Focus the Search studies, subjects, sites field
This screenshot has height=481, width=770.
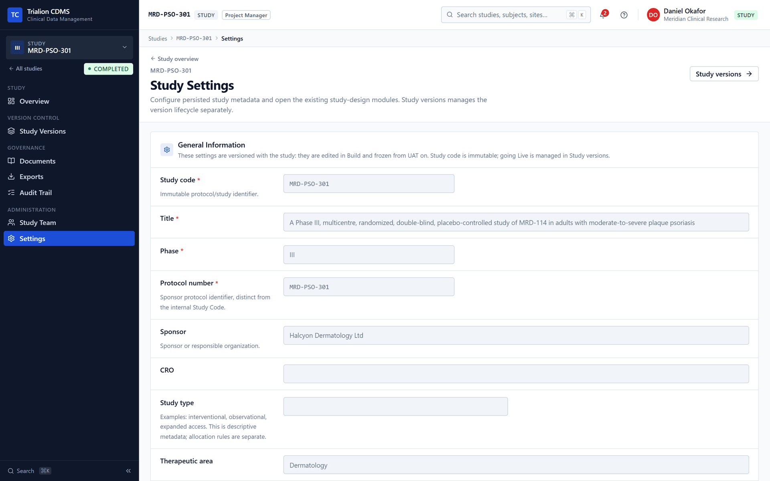click(x=516, y=15)
